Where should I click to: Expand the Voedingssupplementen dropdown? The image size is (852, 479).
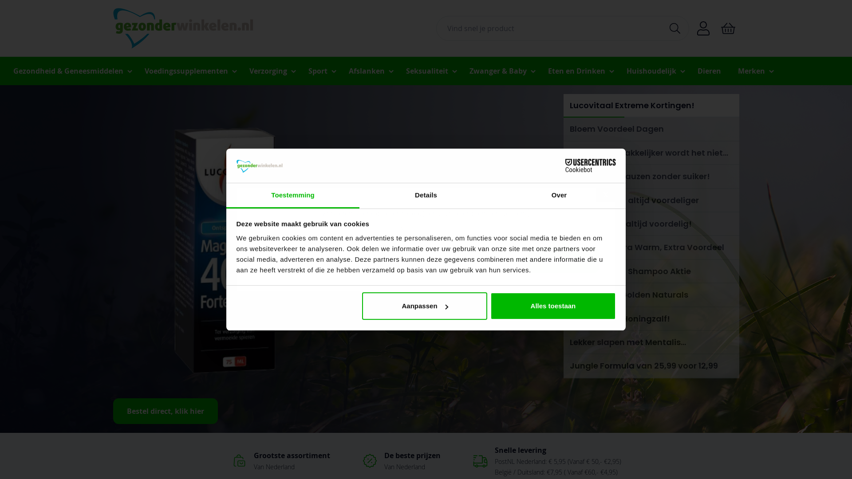[x=190, y=71]
